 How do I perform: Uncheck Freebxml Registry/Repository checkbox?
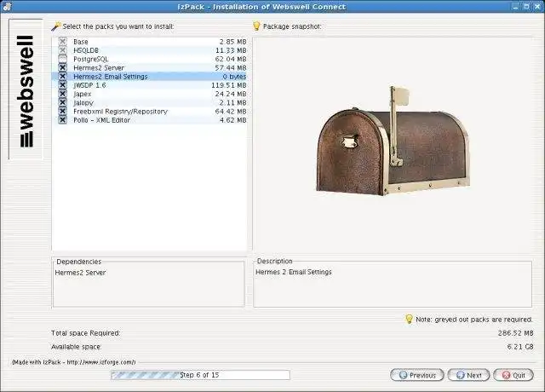pyautogui.click(x=62, y=111)
